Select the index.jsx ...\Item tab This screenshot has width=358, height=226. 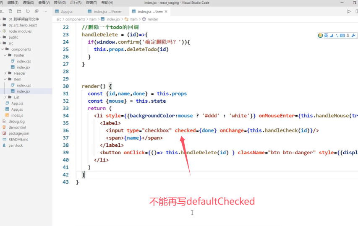[149, 11]
